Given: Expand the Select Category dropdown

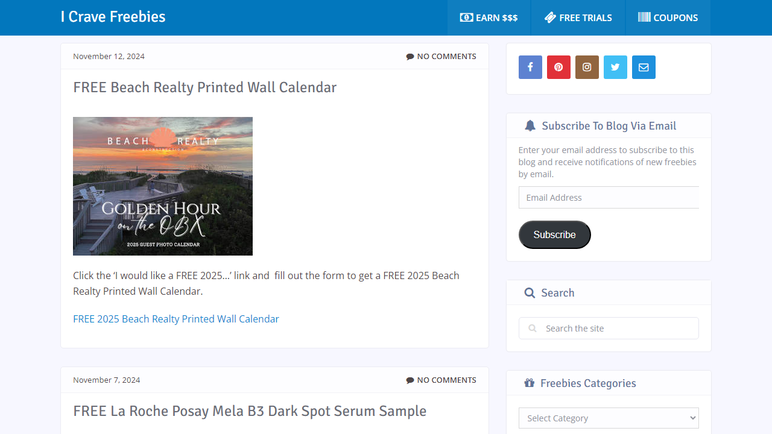Looking at the screenshot, I should click(609, 418).
